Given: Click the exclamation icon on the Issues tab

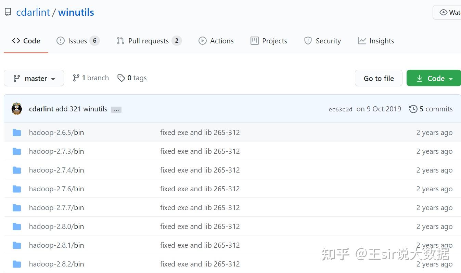Looking at the screenshot, I should [61, 41].
